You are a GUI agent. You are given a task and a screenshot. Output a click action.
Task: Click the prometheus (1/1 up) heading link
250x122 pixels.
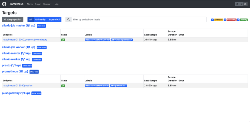(15, 72)
